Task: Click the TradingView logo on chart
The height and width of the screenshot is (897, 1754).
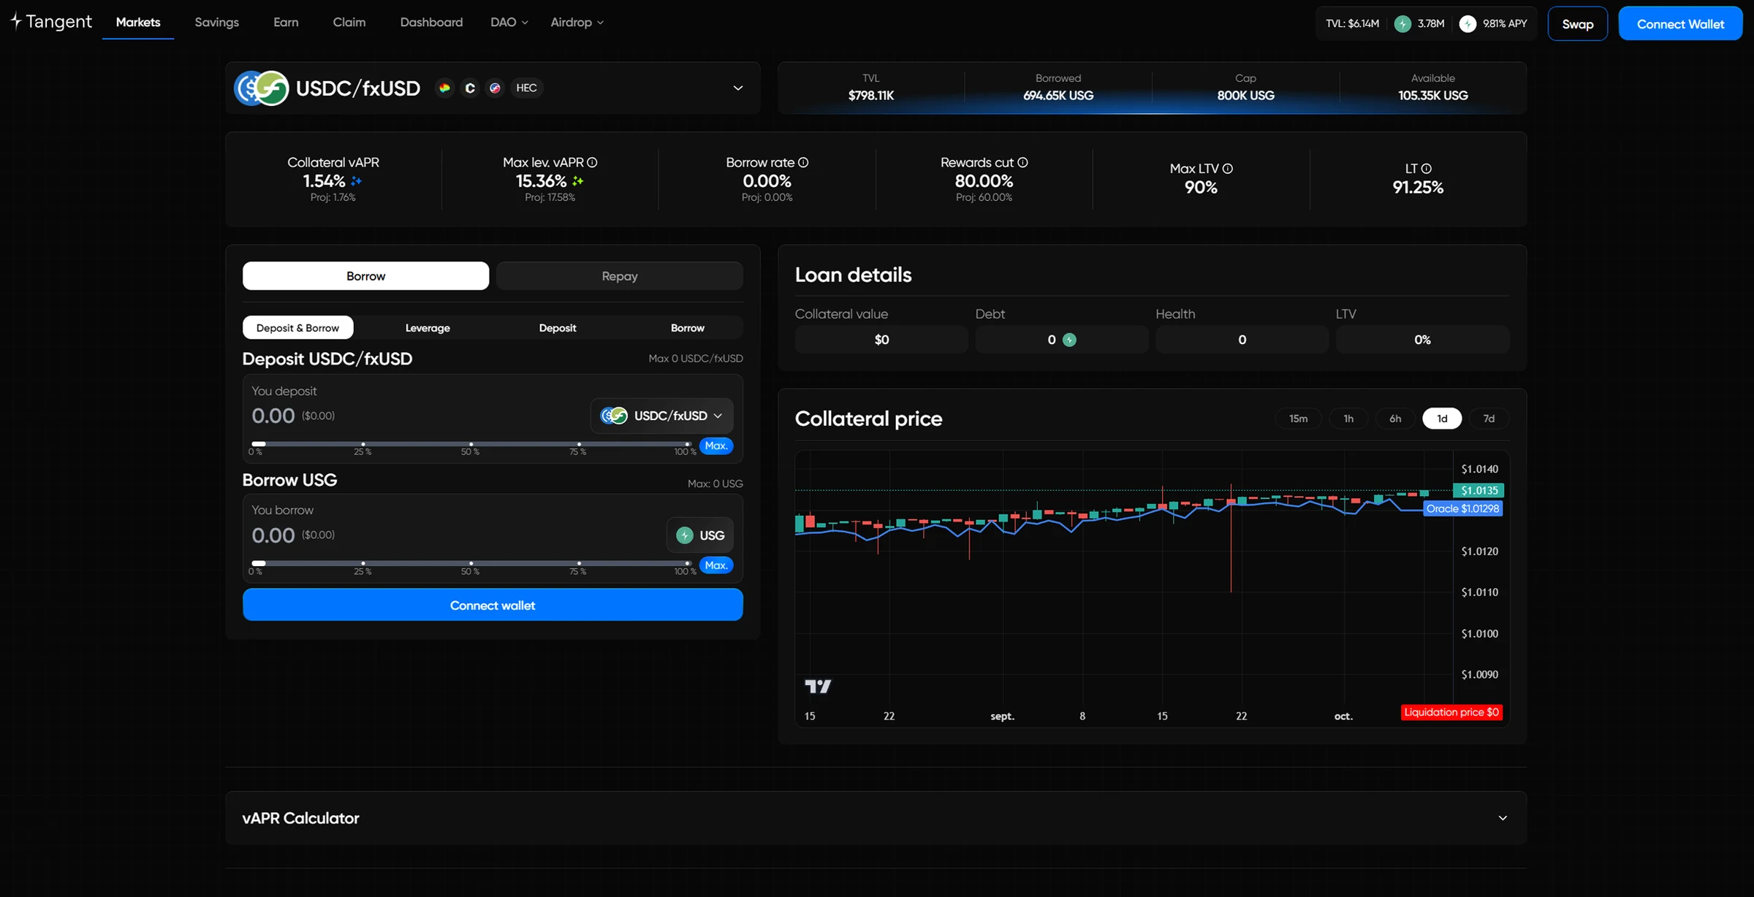Action: pyautogui.click(x=818, y=686)
